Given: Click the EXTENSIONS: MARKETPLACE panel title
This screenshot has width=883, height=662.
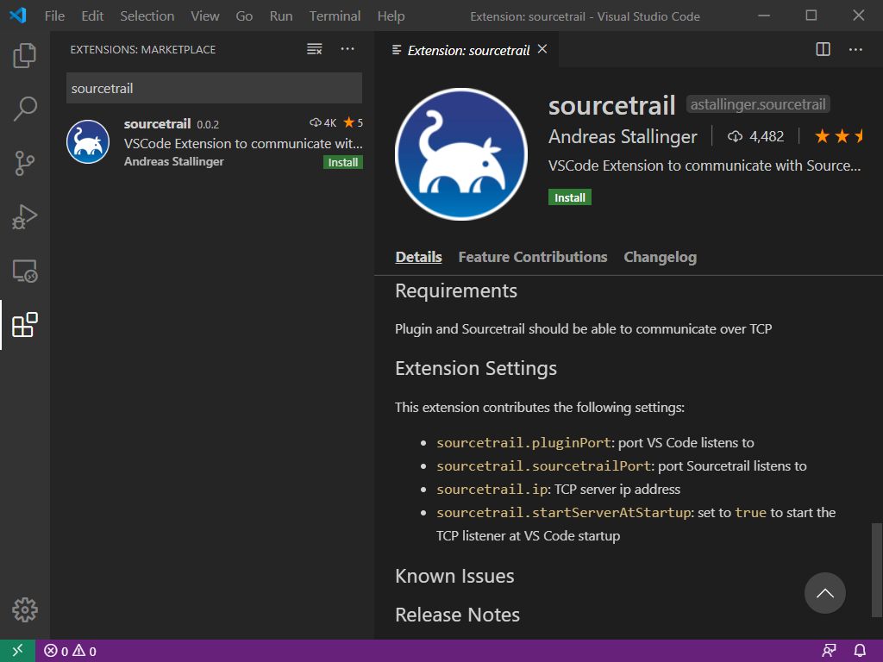Looking at the screenshot, I should point(143,49).
